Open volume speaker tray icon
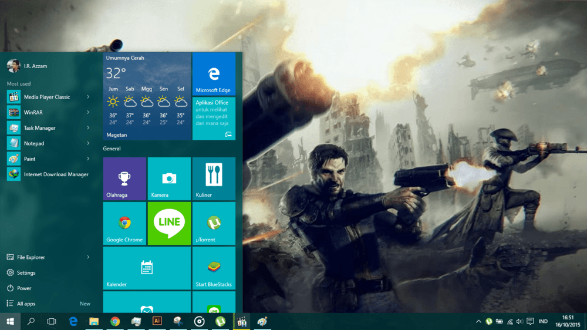The image size is (587, 330). click(519, 321)
